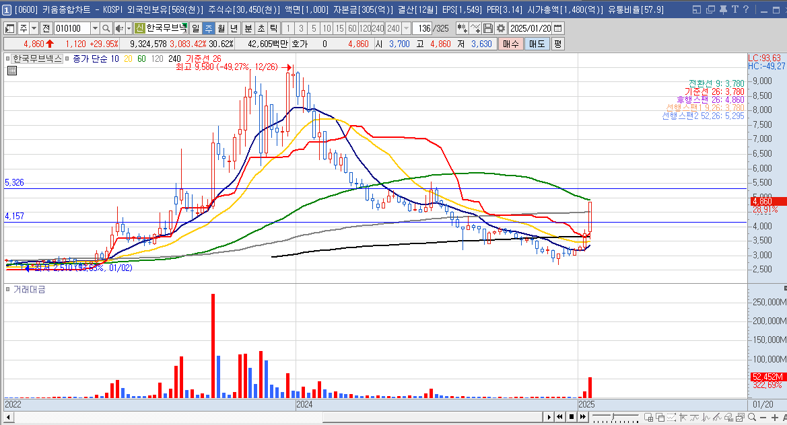Click the trend line drawing icon at bottom
This screenshot has height=425, width=787.
(718, 417)
